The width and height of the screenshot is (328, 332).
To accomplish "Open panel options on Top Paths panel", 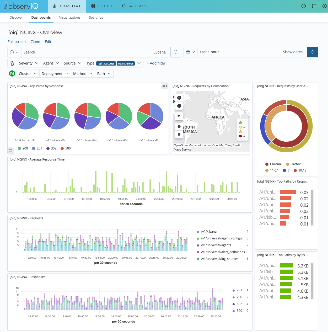I will (x=165, y=86).
